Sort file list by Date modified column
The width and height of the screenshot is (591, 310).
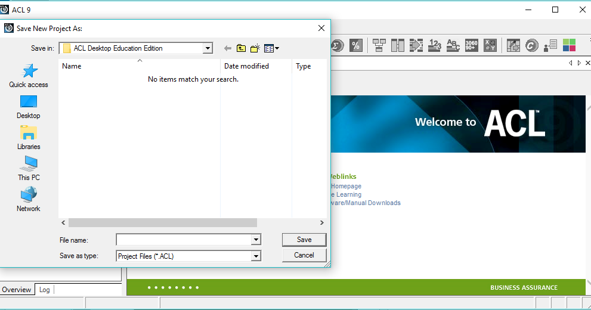click(256, 66)
